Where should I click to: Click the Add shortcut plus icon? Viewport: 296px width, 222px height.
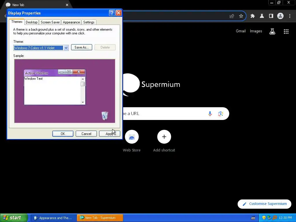[164, 137]
